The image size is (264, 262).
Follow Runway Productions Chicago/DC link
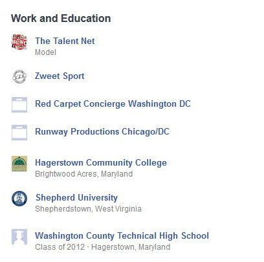[102, 131]
